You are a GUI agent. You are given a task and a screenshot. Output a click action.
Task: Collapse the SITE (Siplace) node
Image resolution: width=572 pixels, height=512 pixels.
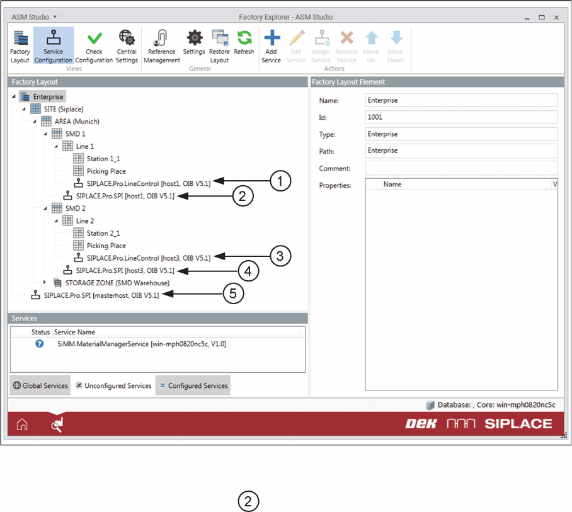24,109
